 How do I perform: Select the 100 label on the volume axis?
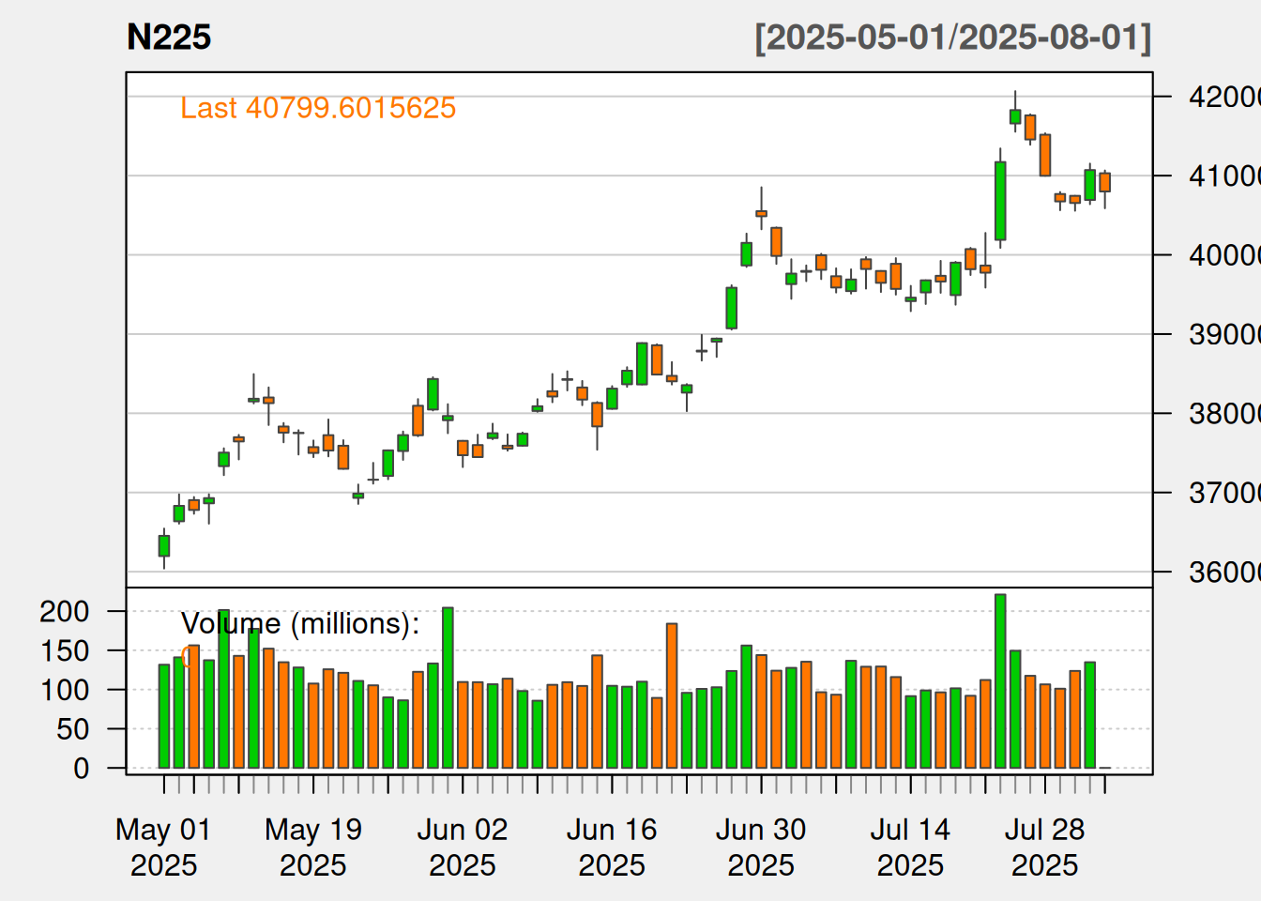click(65, 690)
